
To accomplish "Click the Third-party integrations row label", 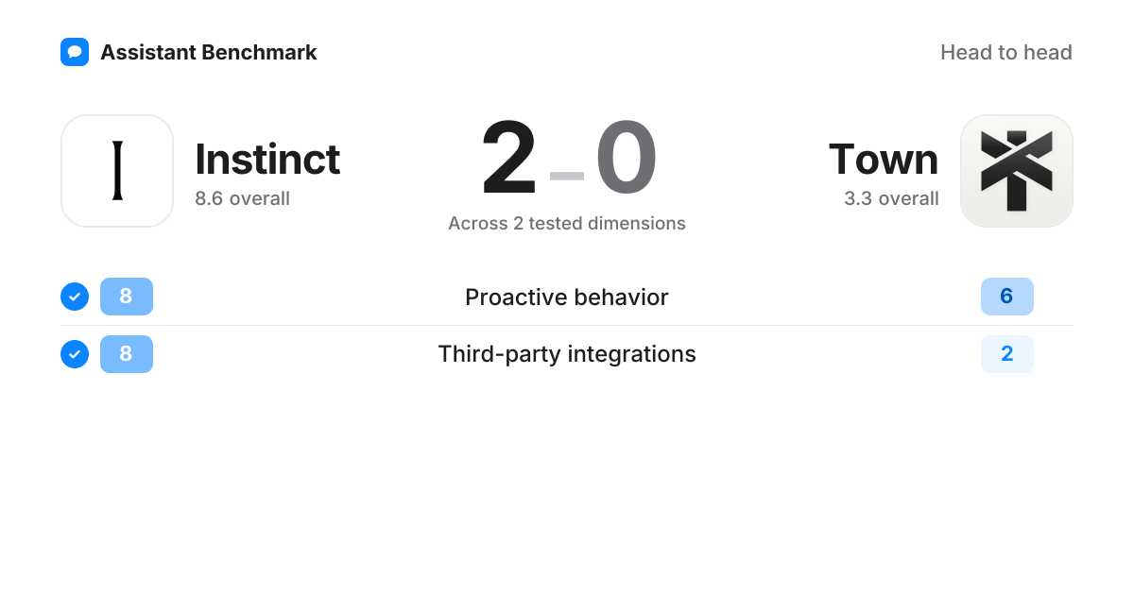I will click(x=567, y=354).
